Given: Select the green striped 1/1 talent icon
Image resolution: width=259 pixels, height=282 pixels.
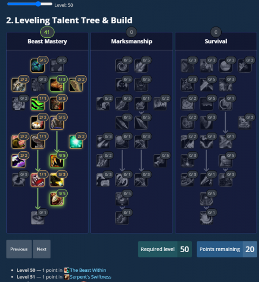Looking at the screenshot, I should [37, 104].
